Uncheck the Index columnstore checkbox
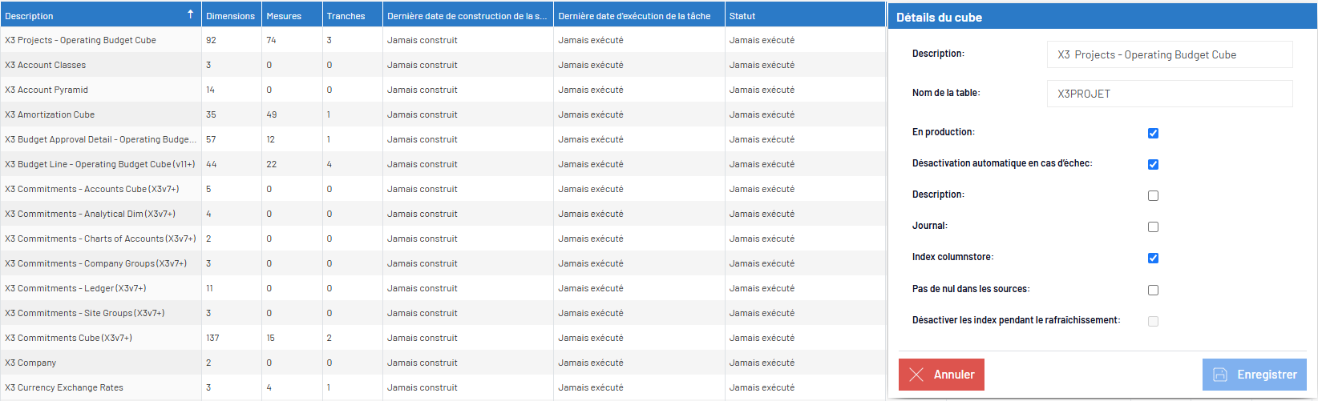The width and height of the screenshot is (1318, 401). tap(1153, 258)
